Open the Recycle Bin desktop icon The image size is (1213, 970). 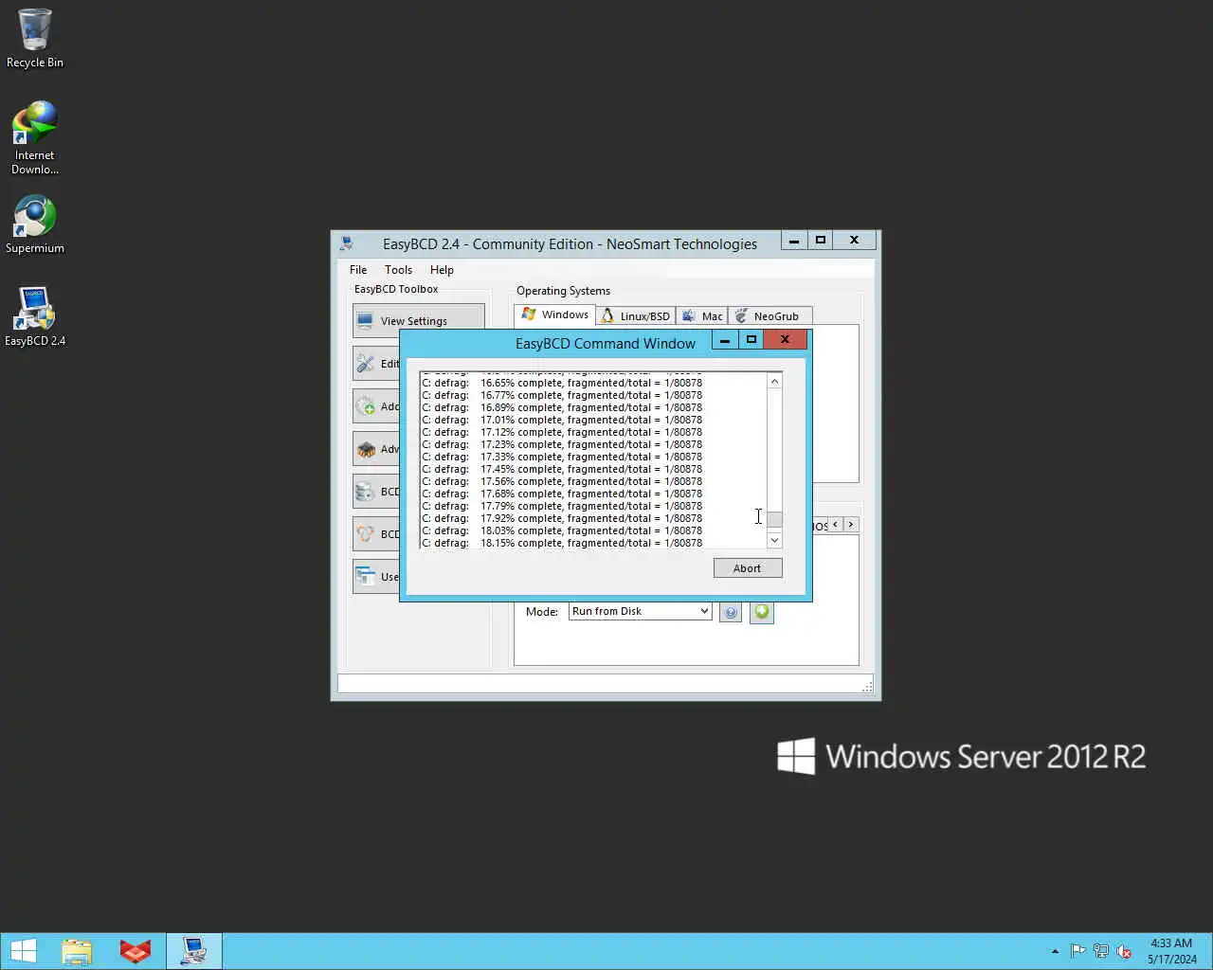(x=34, y=39)
